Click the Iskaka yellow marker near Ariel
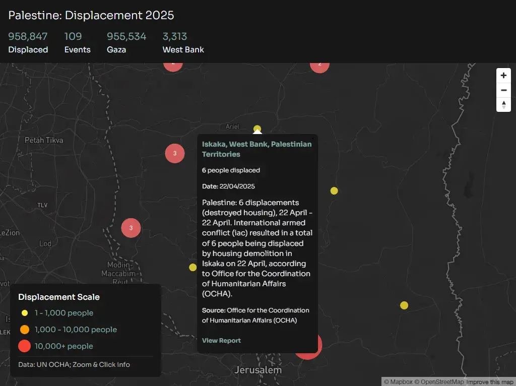The height and width of the screenshot is (386, 516). tap(257, 128)
